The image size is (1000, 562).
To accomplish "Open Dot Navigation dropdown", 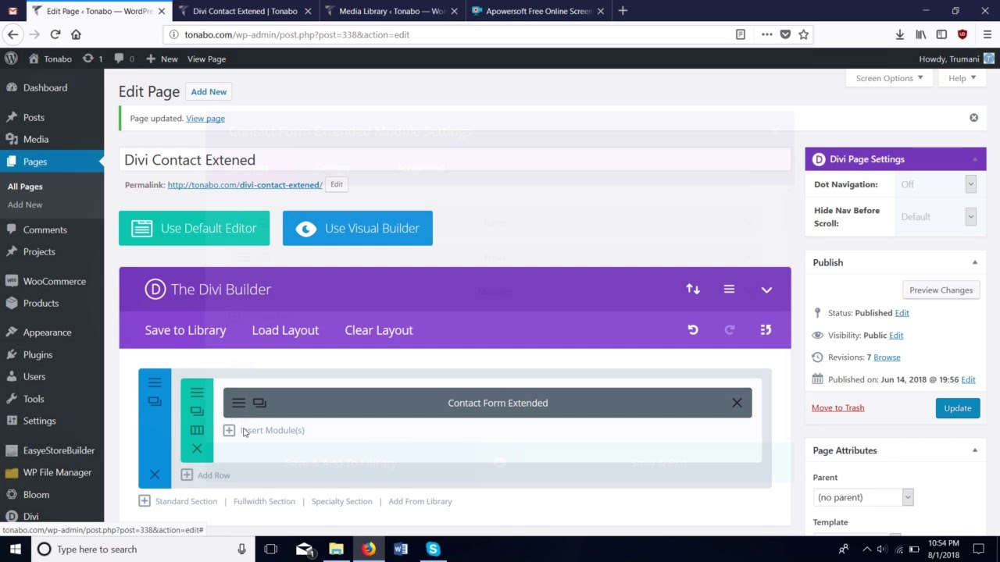I will pyautogui.click(x=936, y=184).
